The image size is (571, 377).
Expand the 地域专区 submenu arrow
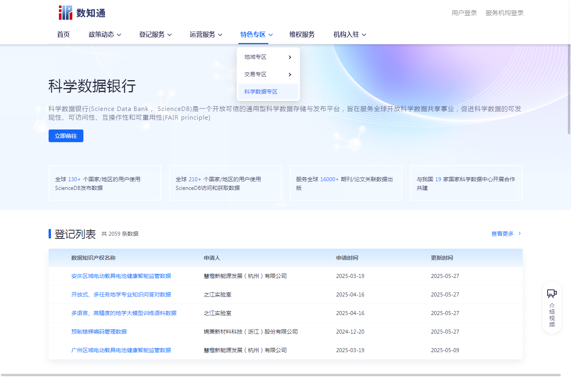[290, 57]
